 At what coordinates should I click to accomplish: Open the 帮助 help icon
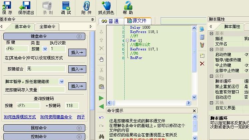click(128, 8)
